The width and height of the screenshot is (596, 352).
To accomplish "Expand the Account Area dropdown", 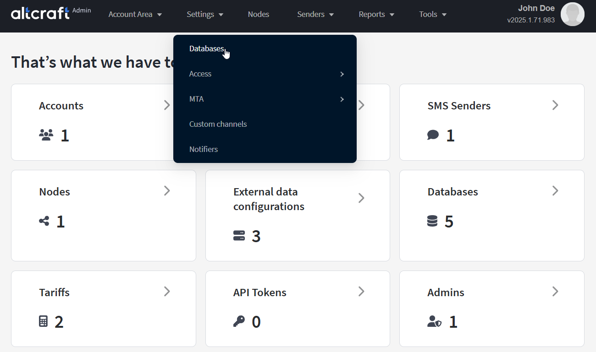I will tap(135, 14).
